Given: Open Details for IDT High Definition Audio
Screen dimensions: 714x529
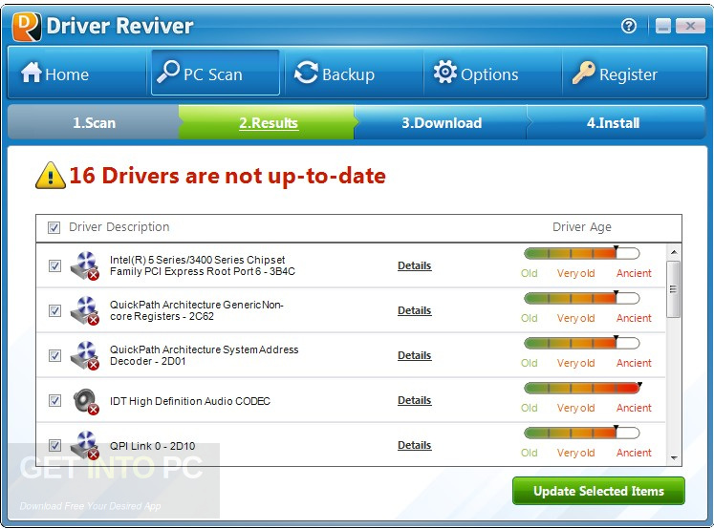Looking at the screenshot, I should (415, 400).
